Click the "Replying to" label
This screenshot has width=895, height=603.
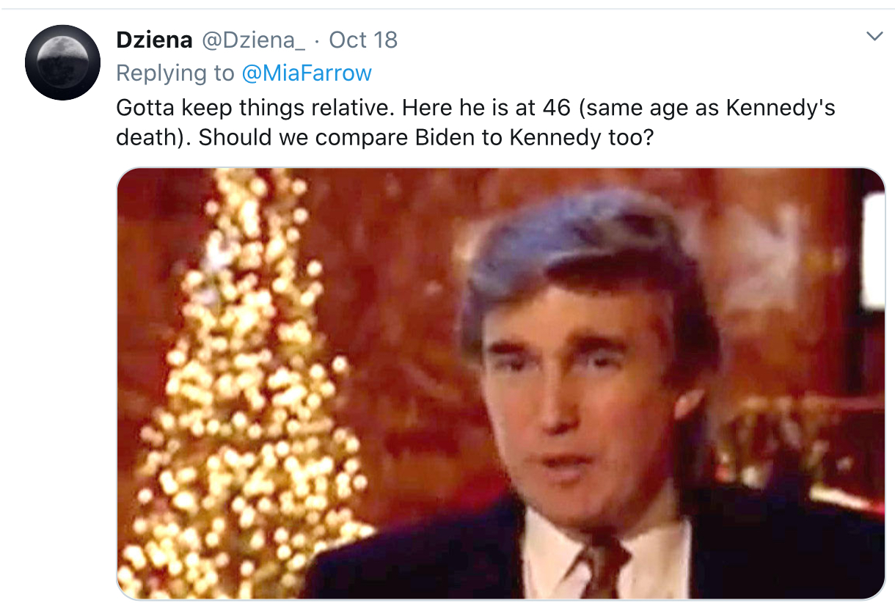coord(175,73)
